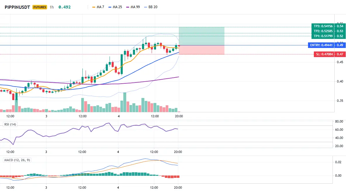Viewport: 346px width, 191px height.
Task: Click date label 4 under main chart
Action: (x=119, y=116)
